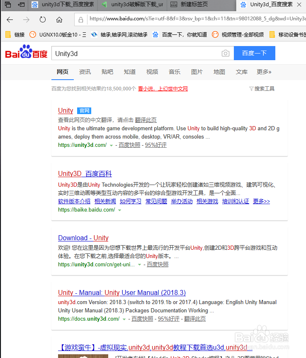Image resolution: width=306 pixels, height=358 pixels.
Task: Select the 地图 search category
Action: pyautogui.click(x=219, y=72)
